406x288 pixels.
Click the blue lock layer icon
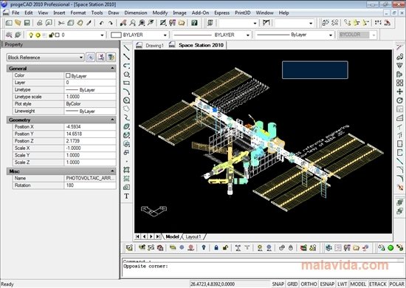click(216, 247)
